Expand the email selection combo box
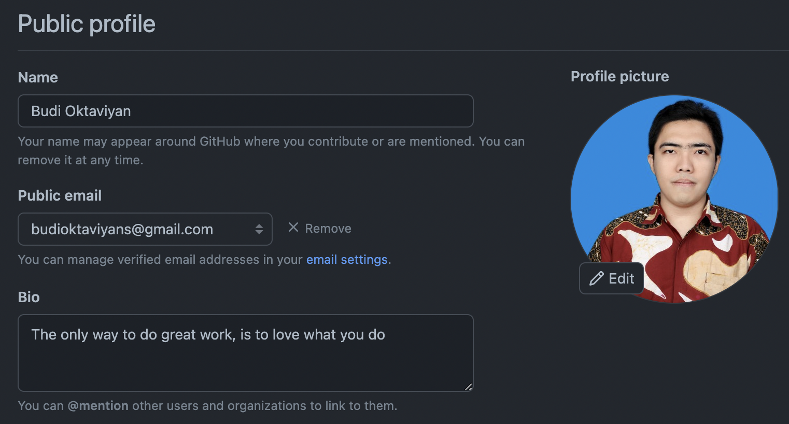Image resolution: width=789 pixels, height=424 pixels. [x=145, y=229]
